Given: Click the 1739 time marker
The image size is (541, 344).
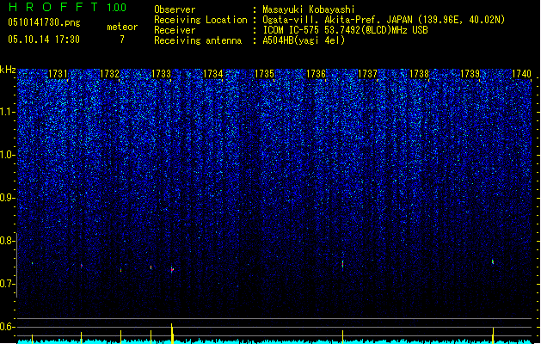Looking at the screenshot, I should tap(470, 74).
